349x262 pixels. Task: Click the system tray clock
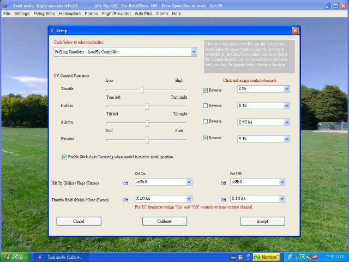[x=335, y=257]
